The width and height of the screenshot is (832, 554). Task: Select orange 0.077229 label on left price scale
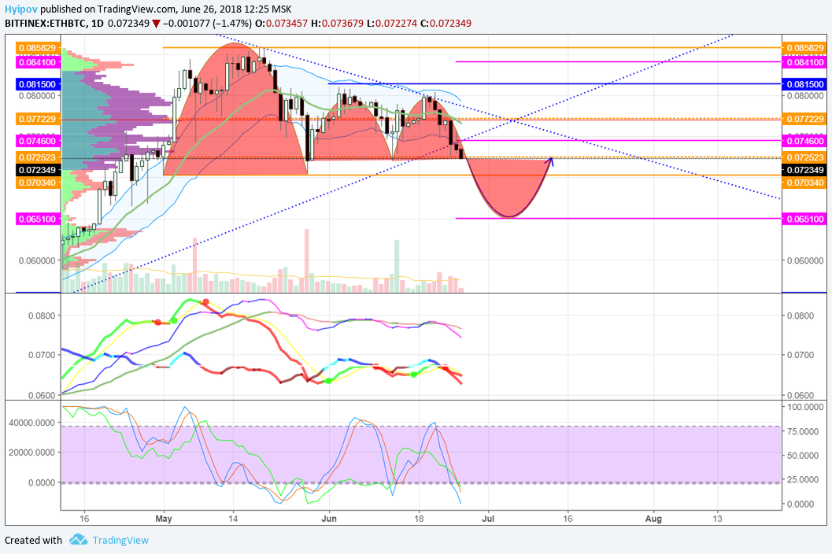pos(37,119)
